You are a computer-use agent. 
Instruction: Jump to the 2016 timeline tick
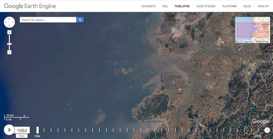click(258, 130)
